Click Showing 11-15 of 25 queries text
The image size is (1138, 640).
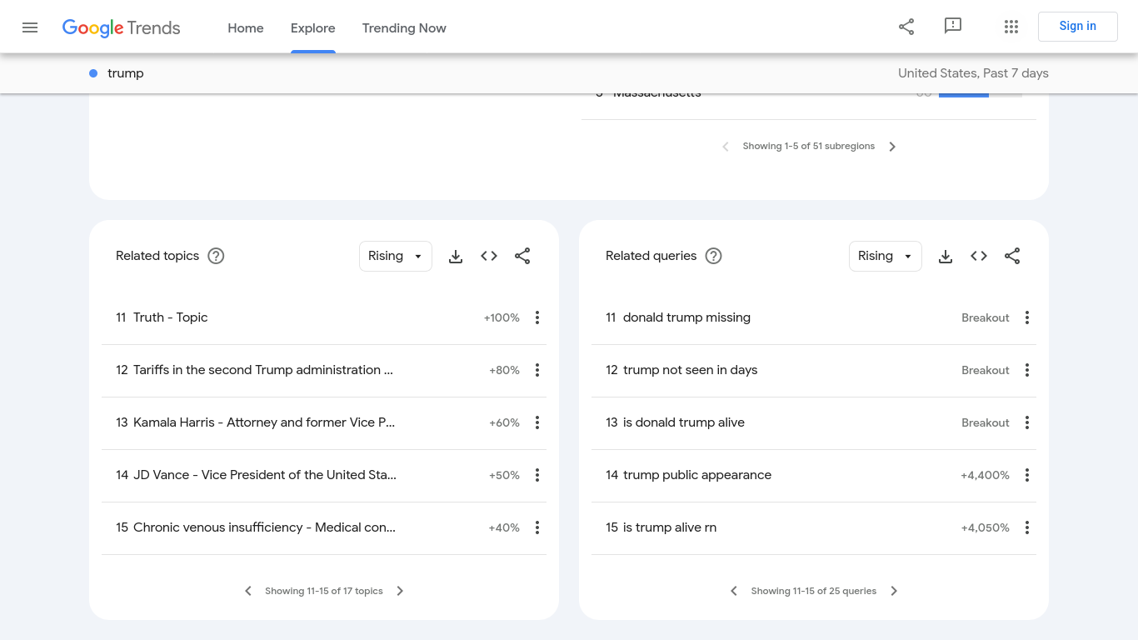click(x=814, y=591)
